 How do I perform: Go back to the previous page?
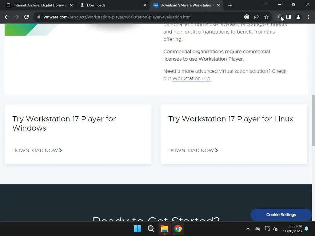pyautogui.click(x=7, y=17)
